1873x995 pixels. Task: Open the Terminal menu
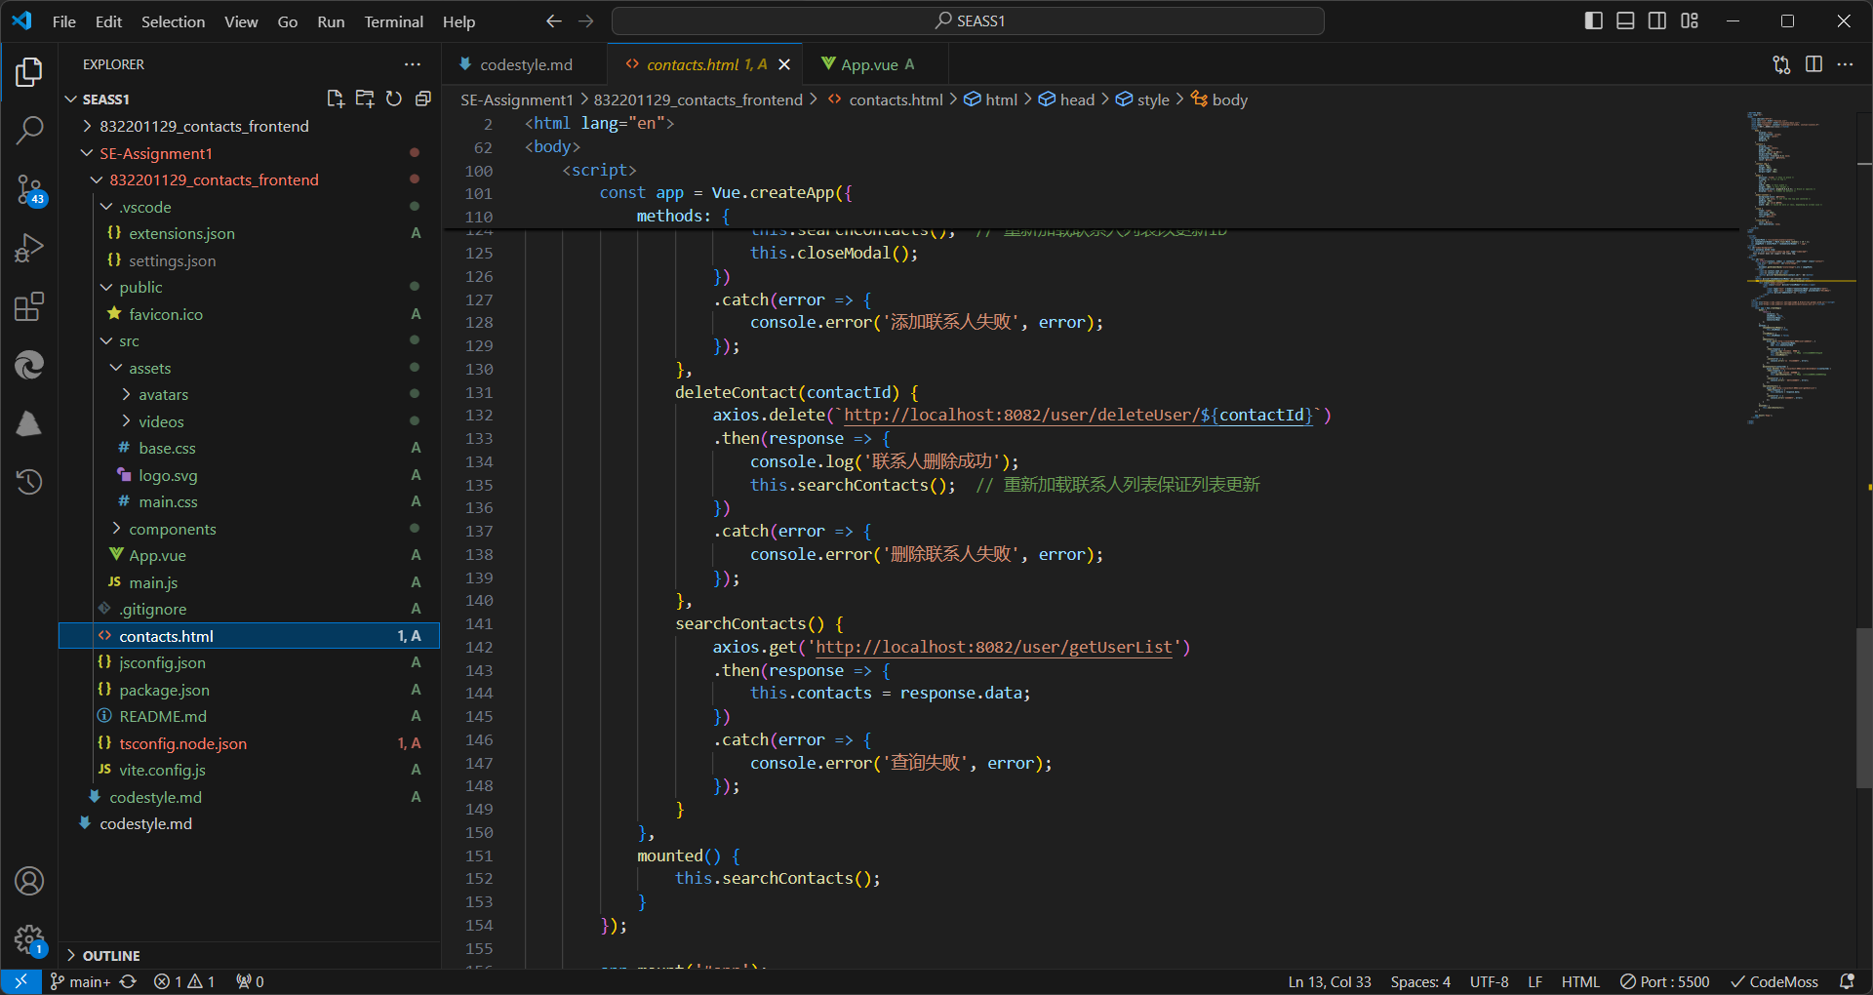coord(393,21)
